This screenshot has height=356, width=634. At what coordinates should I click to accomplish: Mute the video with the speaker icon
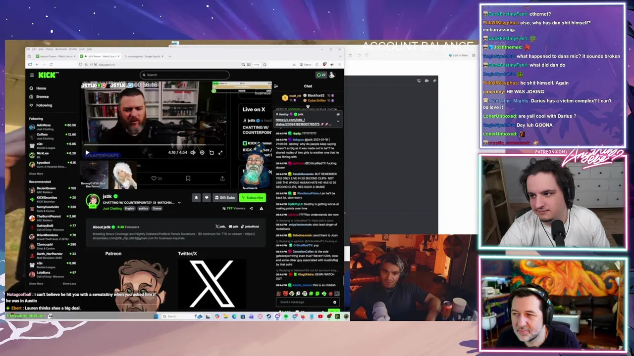pos(193,153)
